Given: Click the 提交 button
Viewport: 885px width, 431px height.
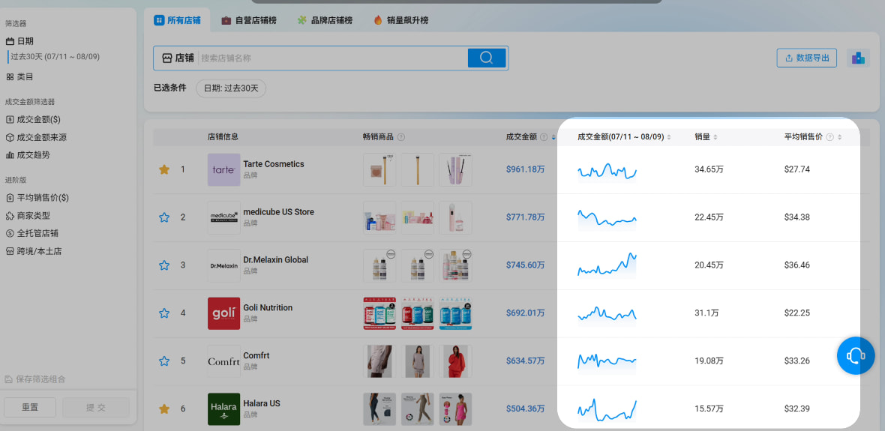Looking at the screenshot, I should click(96, 407).
